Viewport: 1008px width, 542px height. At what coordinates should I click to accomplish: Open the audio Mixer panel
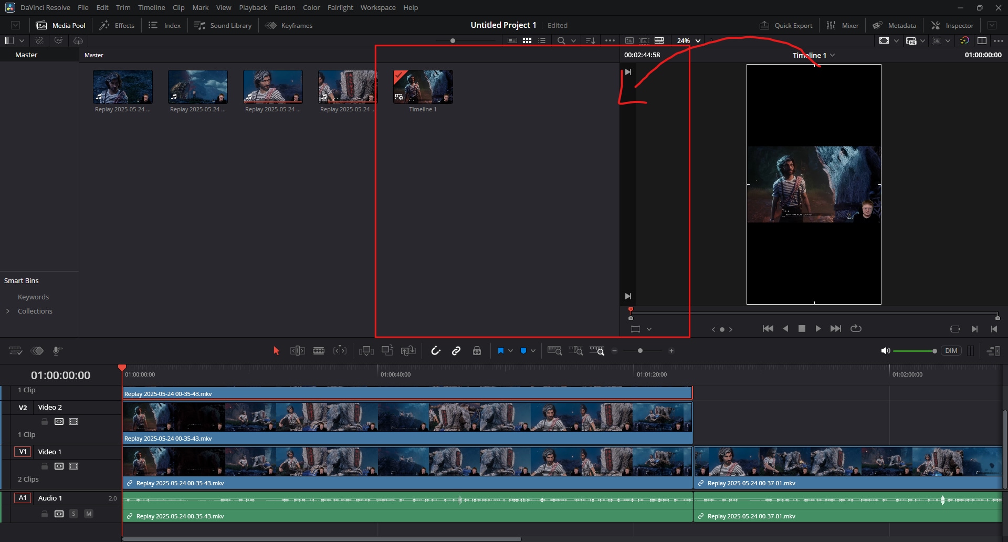(x=843, y=25)
